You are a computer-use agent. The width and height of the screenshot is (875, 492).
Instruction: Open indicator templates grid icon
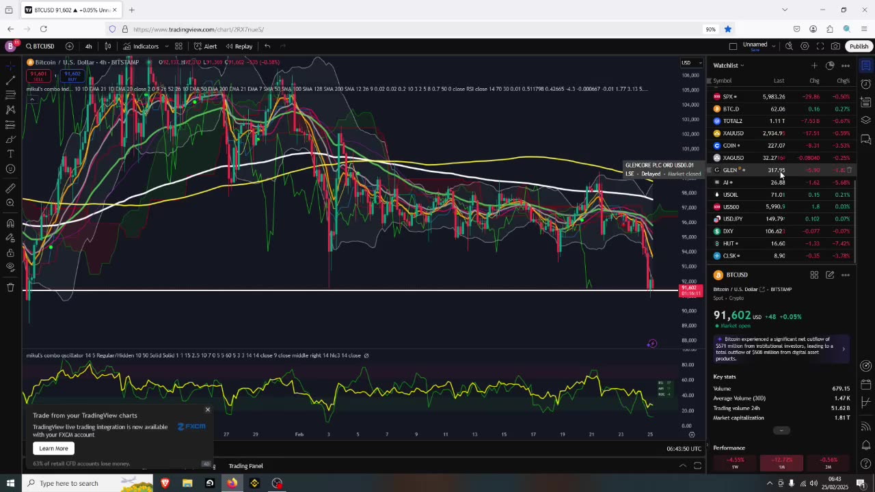178,46
